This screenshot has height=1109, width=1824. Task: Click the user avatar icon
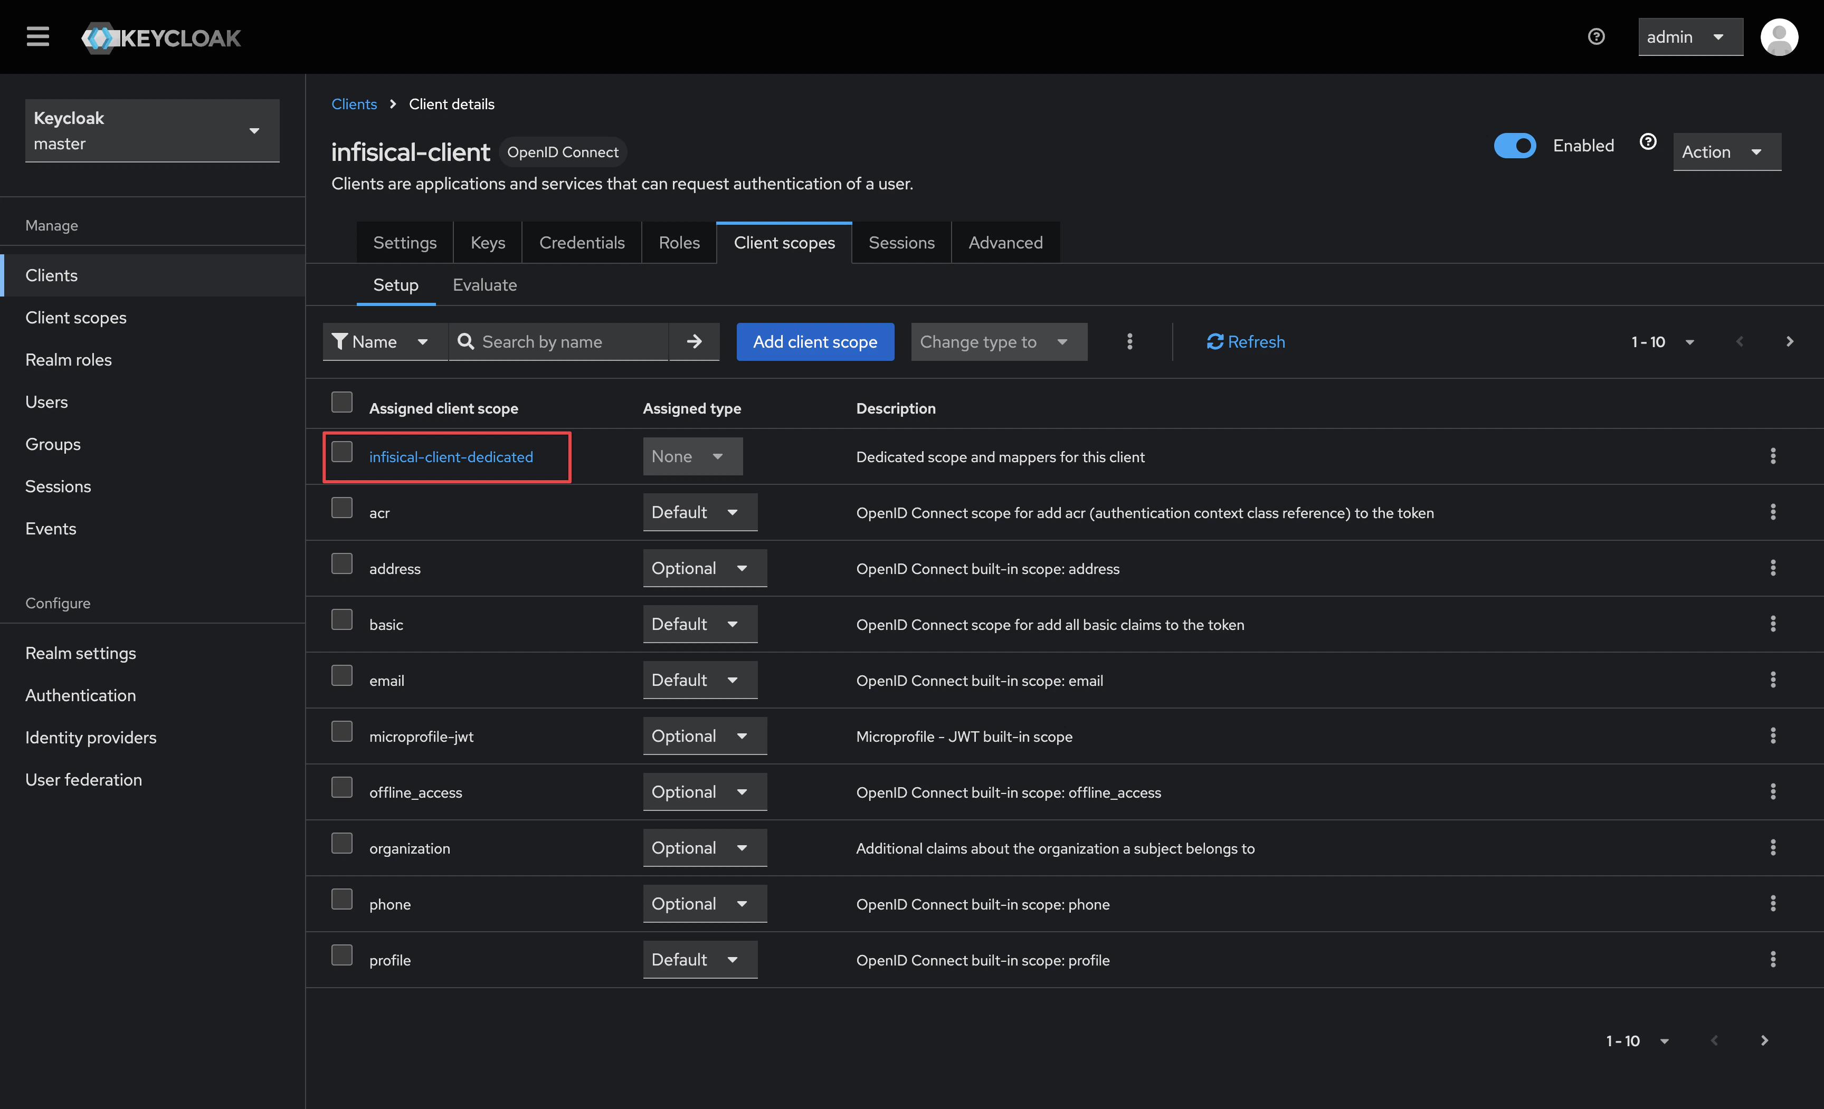coord(1779,36)
